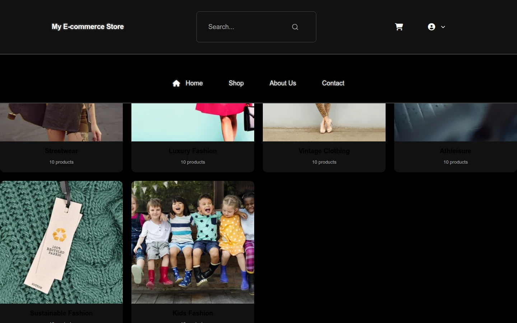The height and width of the screenshot is (323, 517).
Task: Open the Streetwear category title
Action: [x=61, y=151]
